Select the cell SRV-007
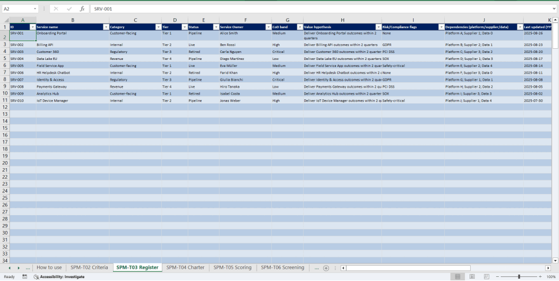The width and height of the screenshot is (559, 281). pos(23,79)
